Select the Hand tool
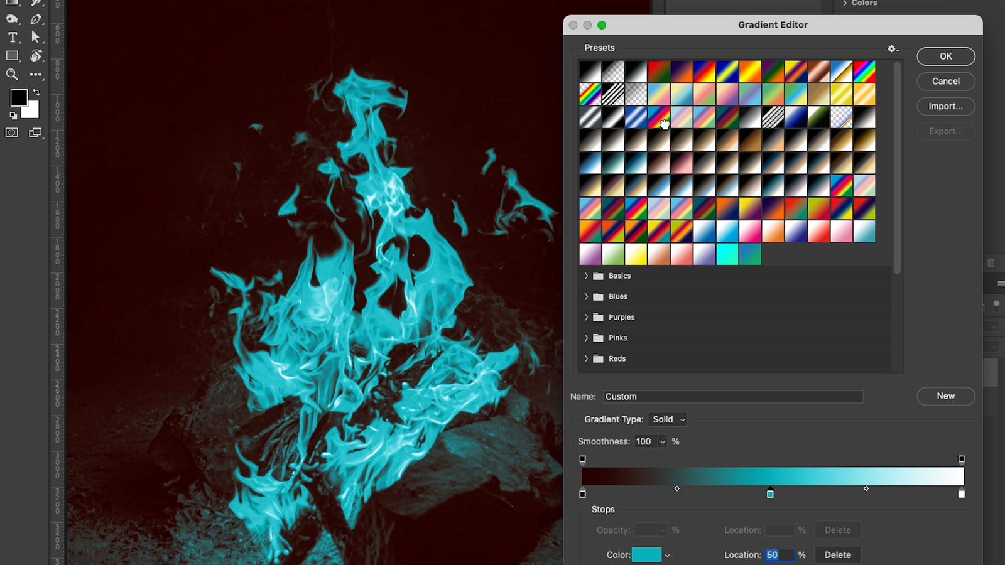The height and width of the screenshot is (565, 1005). (36, 56)
